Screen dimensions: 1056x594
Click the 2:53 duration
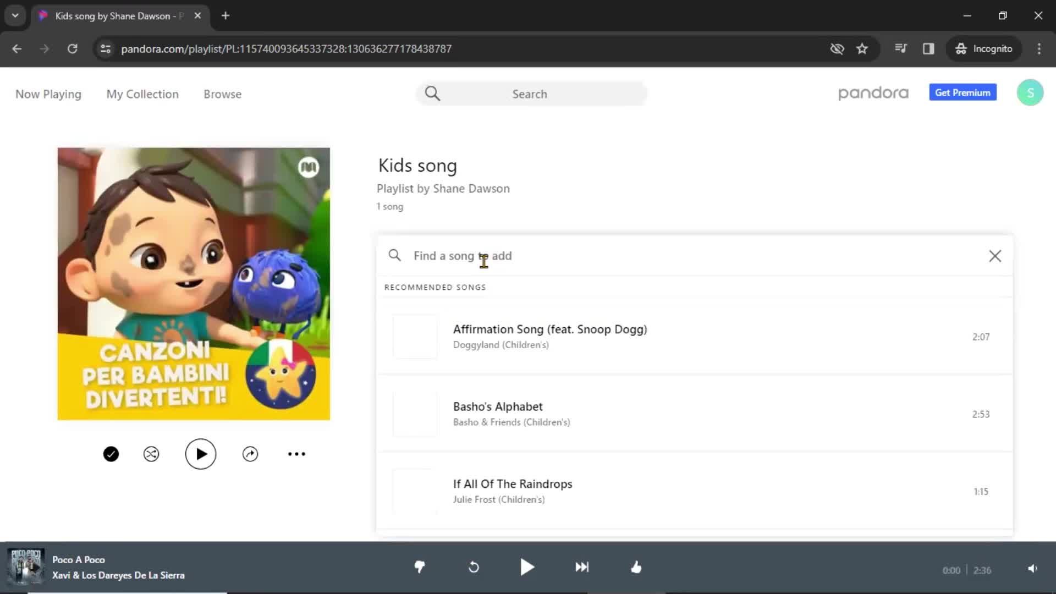tap(981, 414)
